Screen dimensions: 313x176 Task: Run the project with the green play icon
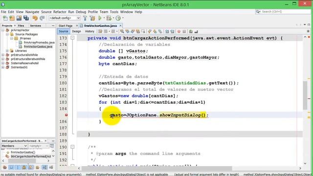tap(100, 18)
